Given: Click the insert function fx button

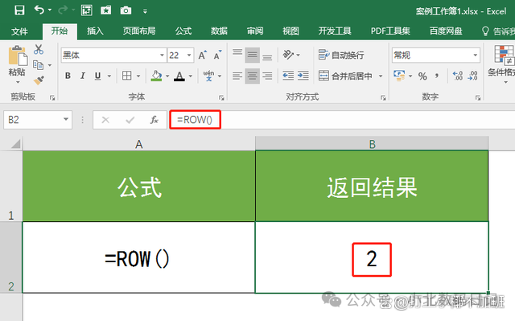Looking at the screenshot, I should click(x=154, y=120).
